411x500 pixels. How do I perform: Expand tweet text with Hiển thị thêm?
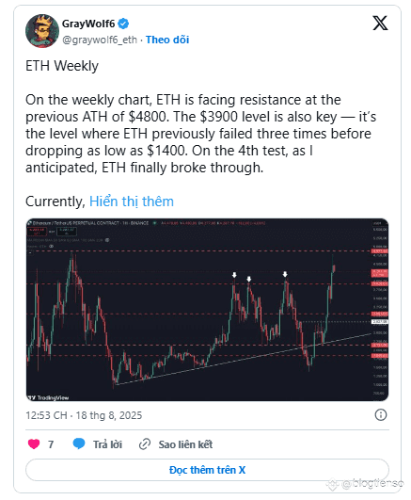pyautogui.click(x=132, y=202)
